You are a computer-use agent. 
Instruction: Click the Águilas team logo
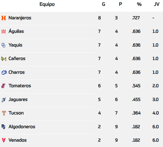[4, 32]
